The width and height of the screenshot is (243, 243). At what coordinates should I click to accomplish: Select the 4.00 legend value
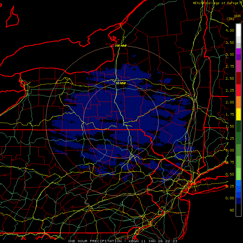(230, 30)
